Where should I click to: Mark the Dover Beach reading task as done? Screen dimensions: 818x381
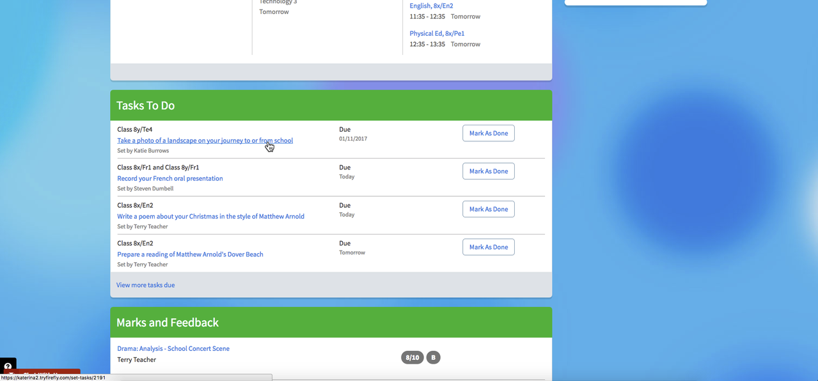tap(488, 247)
